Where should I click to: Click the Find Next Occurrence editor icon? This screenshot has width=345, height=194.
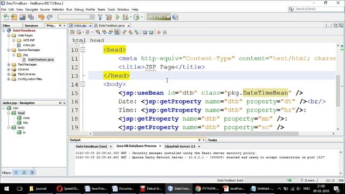[x=111, y=32]
